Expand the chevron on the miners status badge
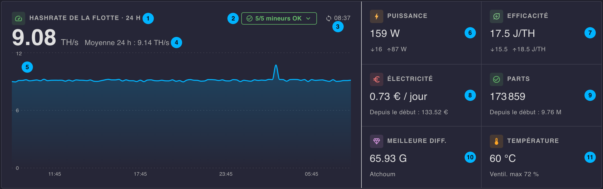The width and height of the screenshot is (603, 189). pos(308,18)
